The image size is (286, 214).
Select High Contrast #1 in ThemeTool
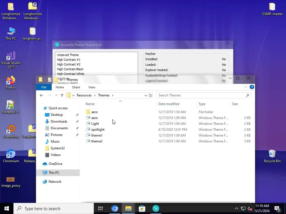tap(69, 60)
